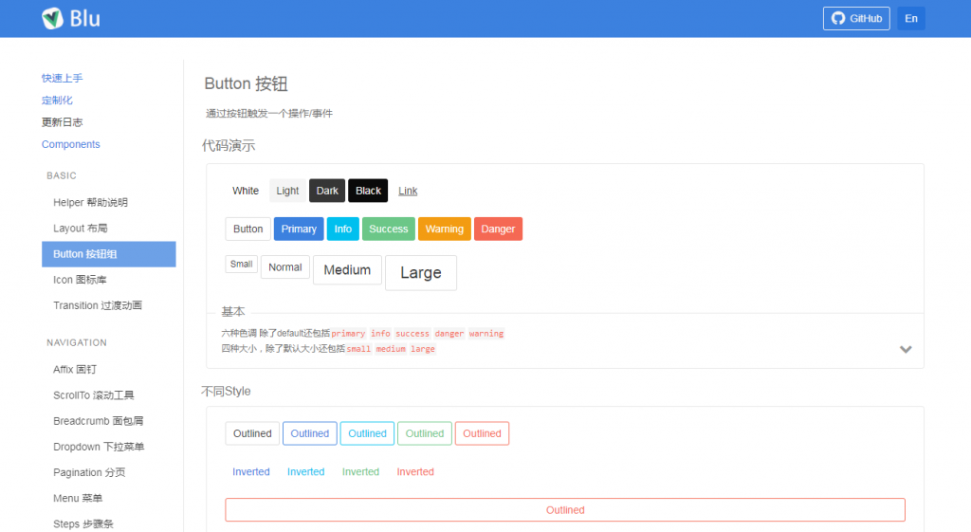Go to the 定制化 customization page
Screen dimensions: 971x532
[57, 100]
